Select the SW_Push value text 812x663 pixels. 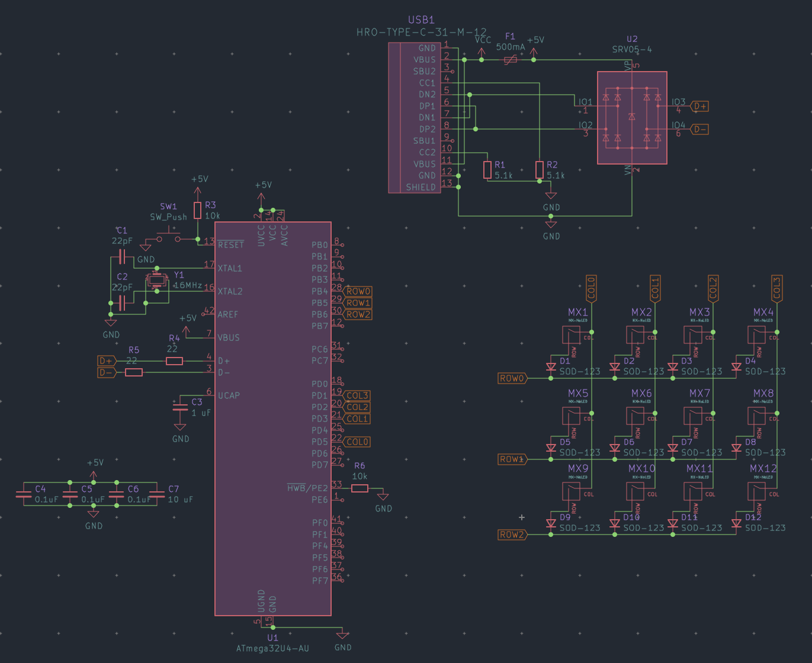pos(169,217)
